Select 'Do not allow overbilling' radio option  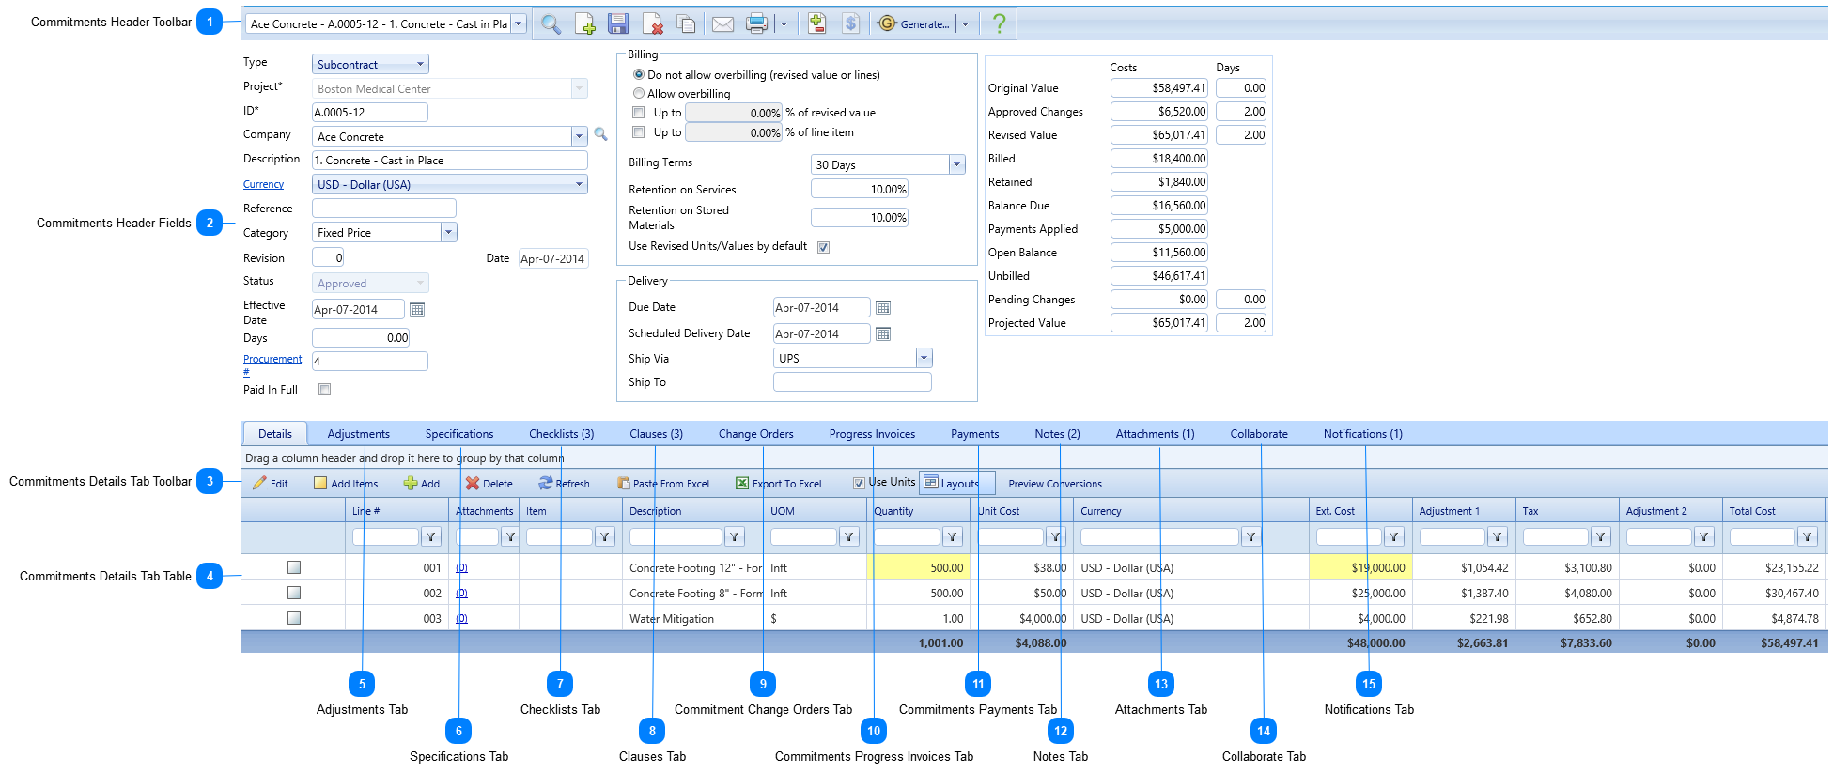click(x=639, y=74)
